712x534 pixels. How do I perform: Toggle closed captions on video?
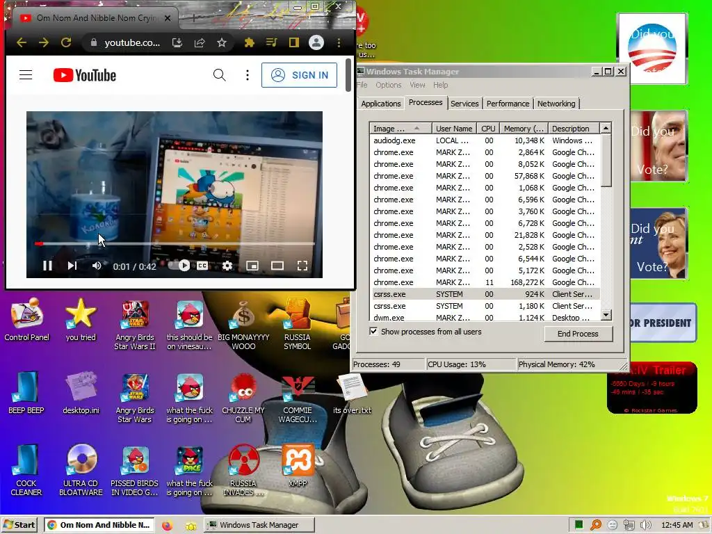(x=202, y=266)
